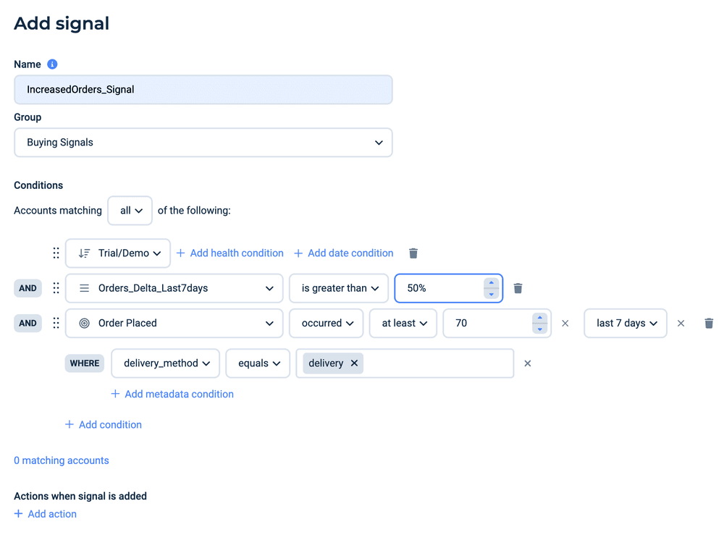Delete the Trial/Demo condition row

(413, 253)
